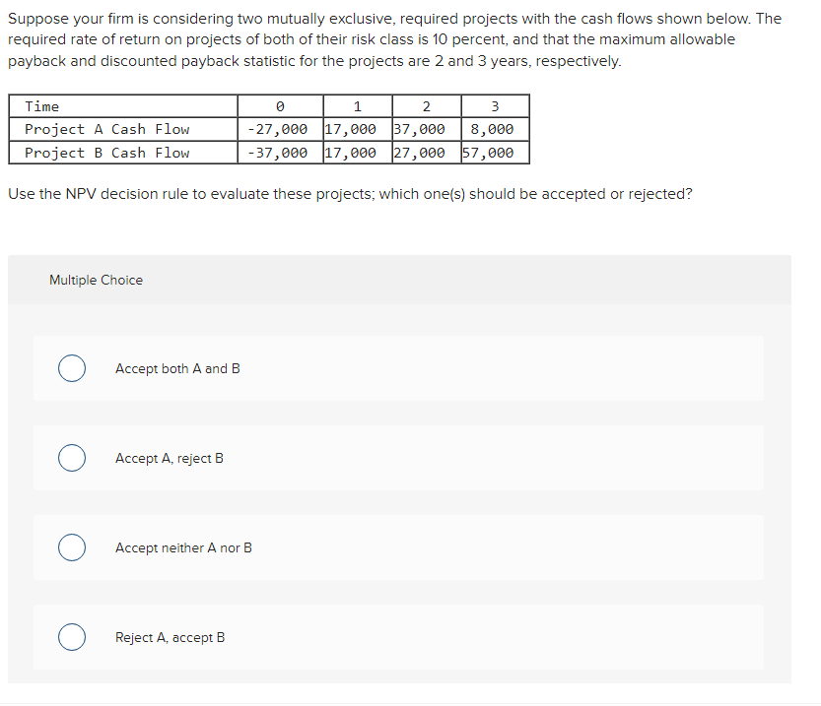Click the Time header cell in the table
821x706 pixels.
click(x=41, y=106)
